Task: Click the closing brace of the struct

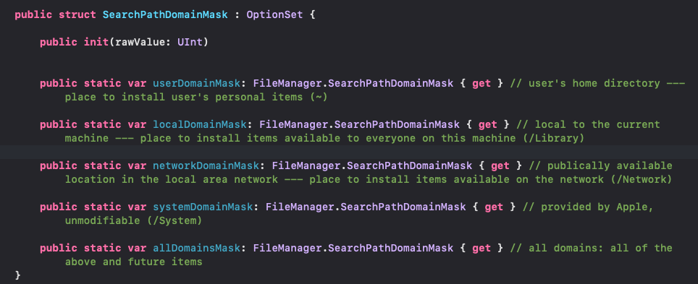Action: click(17, 275)
